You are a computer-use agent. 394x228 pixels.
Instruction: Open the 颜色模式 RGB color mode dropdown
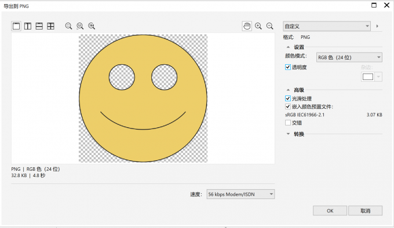[349, 57]
